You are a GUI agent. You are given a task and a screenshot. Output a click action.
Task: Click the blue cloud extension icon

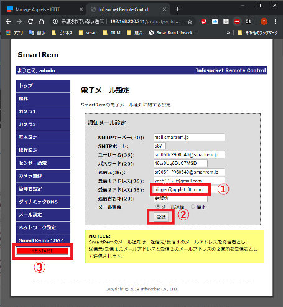point(215,21)
